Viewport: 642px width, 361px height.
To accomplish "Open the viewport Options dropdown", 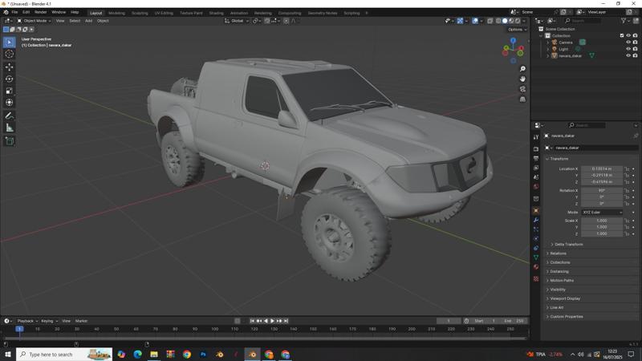I will tap(517, 30).
